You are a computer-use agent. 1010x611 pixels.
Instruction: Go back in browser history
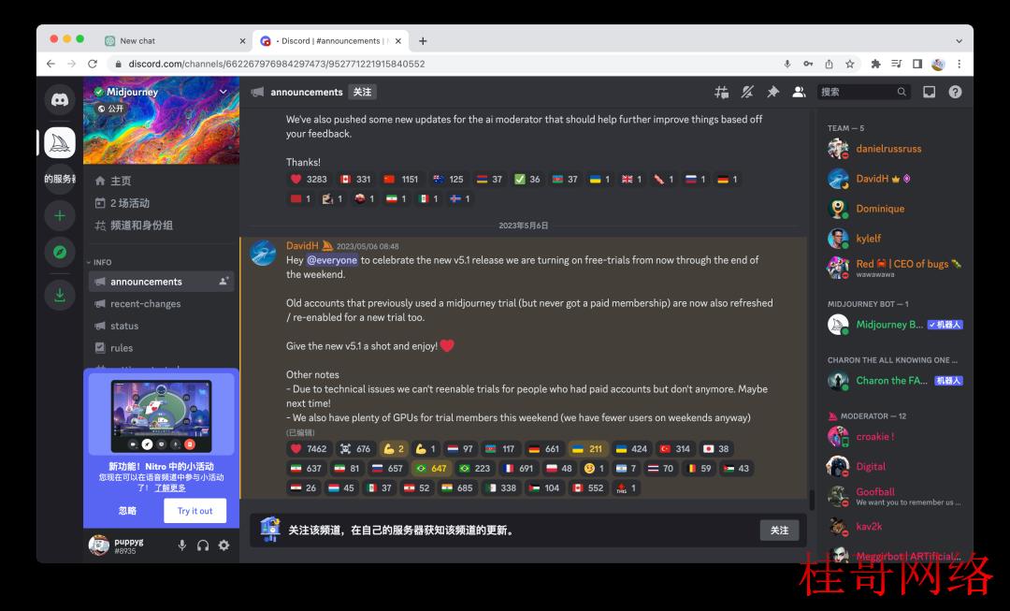(50, 64)
